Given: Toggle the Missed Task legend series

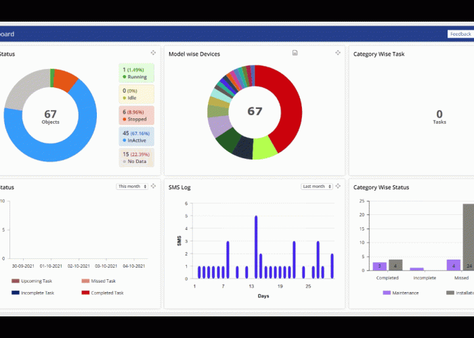Looking at the screenshot, I should (x=103, y=281).
